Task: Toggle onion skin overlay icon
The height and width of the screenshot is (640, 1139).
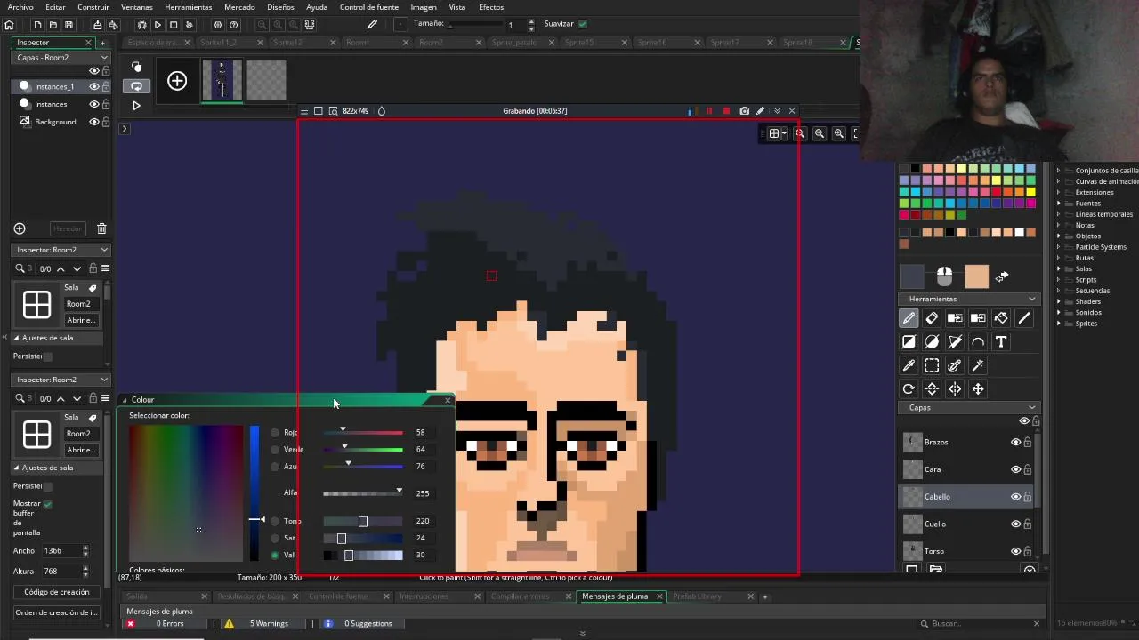Action: pyautogui.click(x=136, y=67)
